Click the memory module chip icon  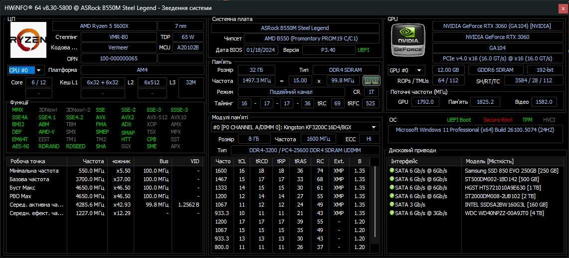click(371, 80)
